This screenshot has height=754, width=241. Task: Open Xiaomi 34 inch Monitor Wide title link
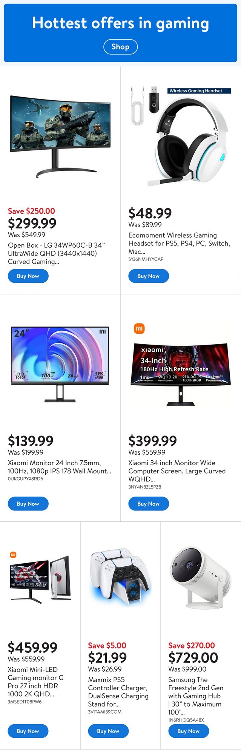point(177,471)
